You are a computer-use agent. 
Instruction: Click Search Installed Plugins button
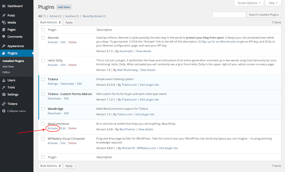264,14
